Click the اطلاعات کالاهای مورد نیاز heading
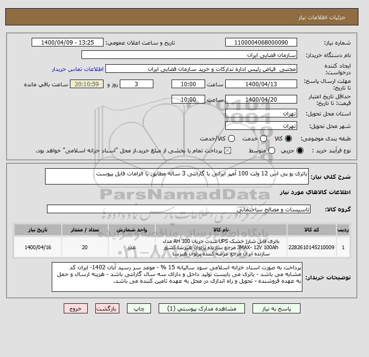Viewport: 369px width, 357px height. [315, 192]
